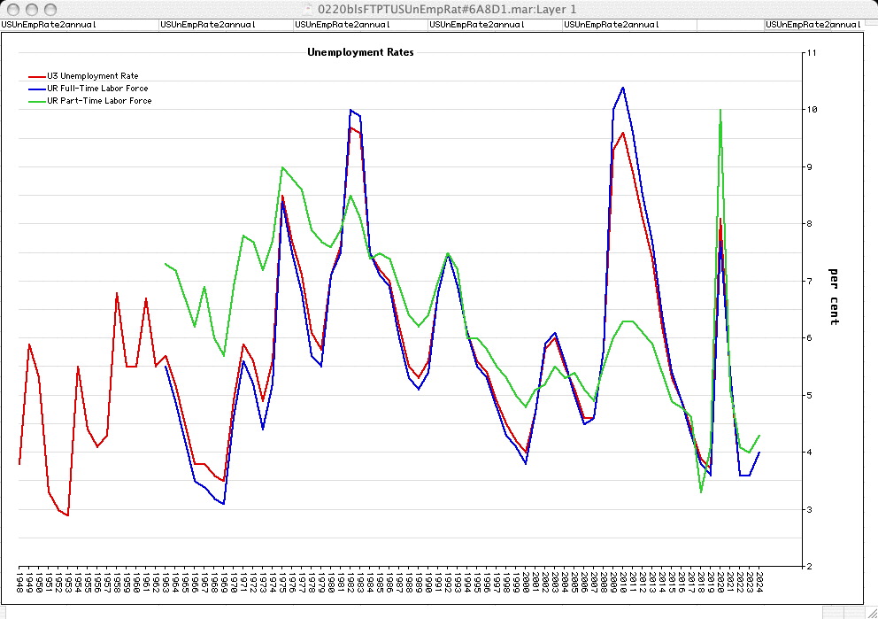Click the 'per cent' y-axis label

(833, 296)
